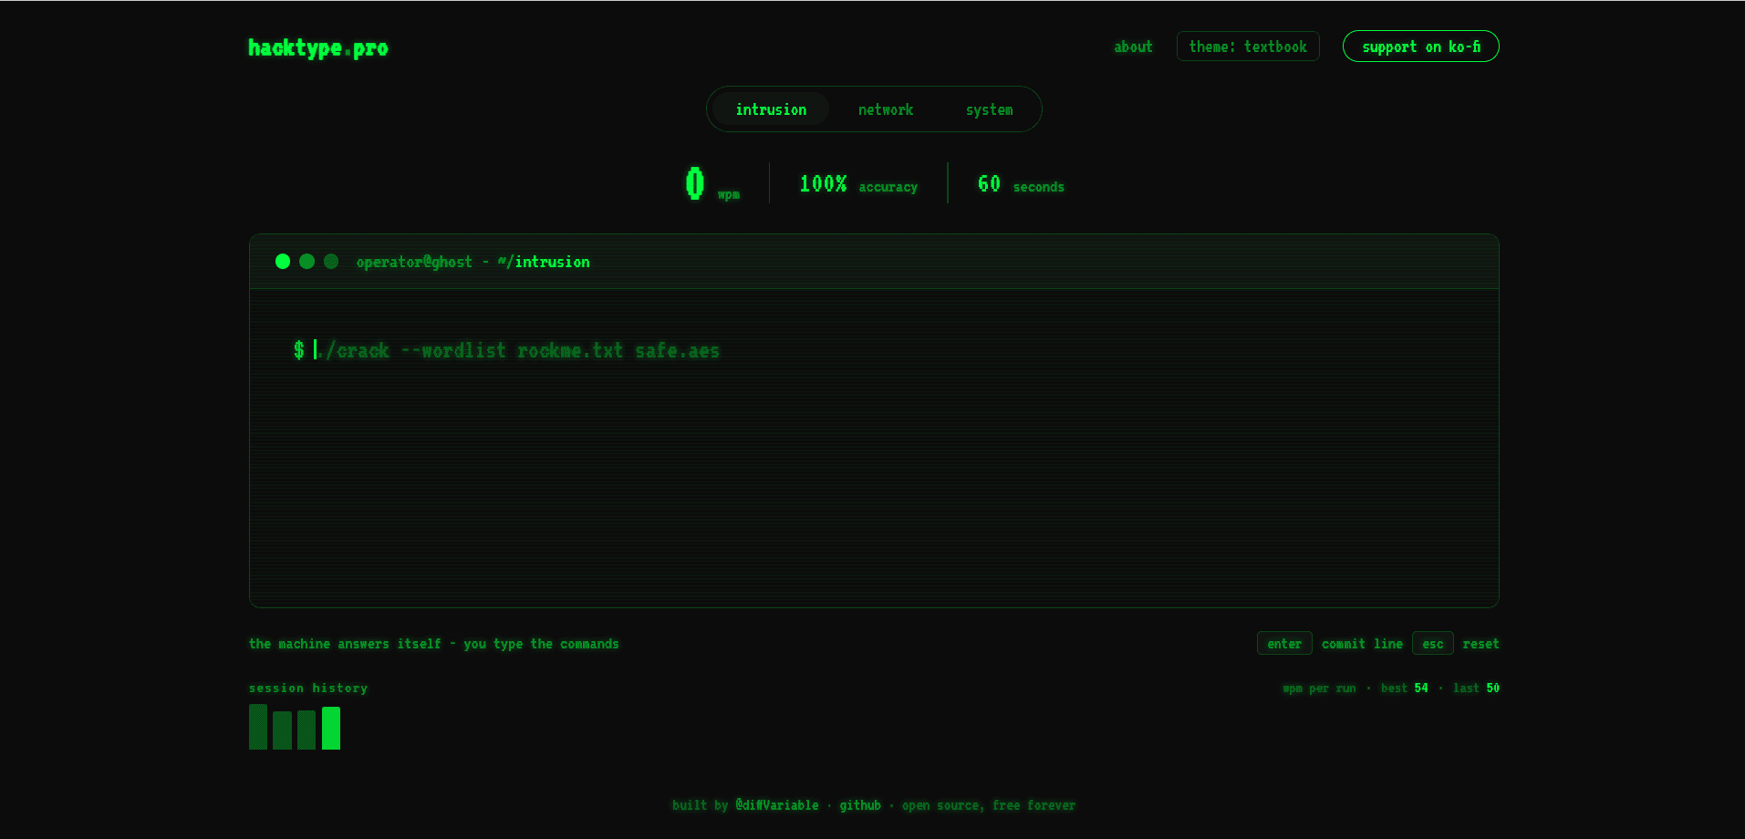This screenshot has height=839, width=1745.
Task: Open the about page link
Action: [x=1133, y=47]
